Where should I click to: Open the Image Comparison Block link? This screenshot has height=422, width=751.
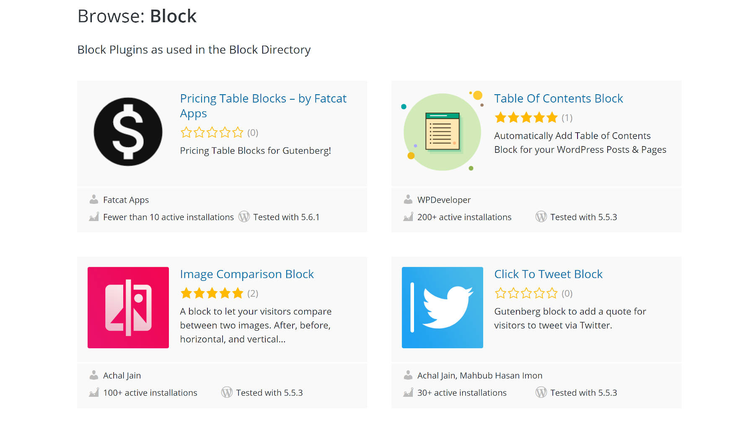click(x=247, y=274)
